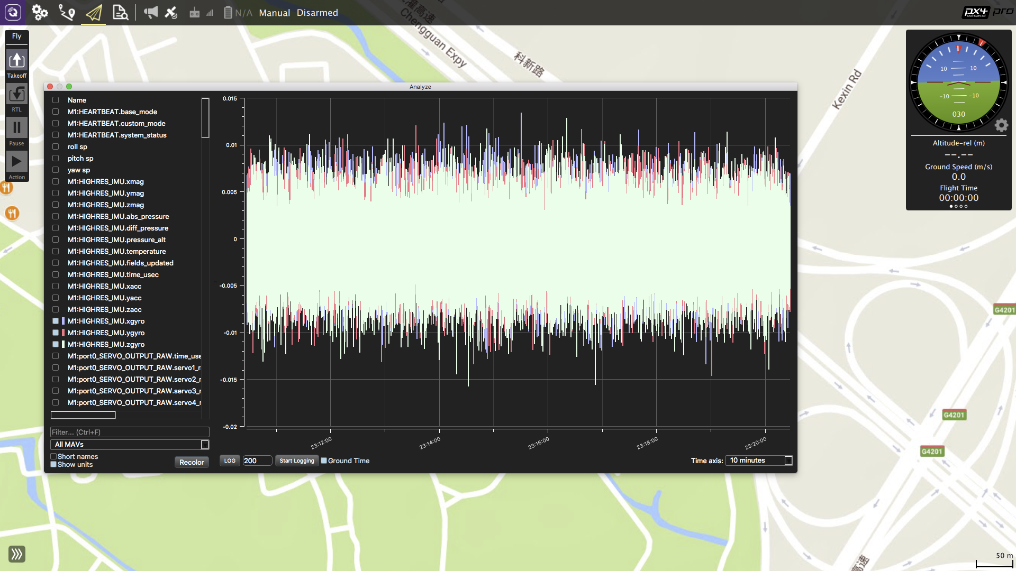
Task: Select the Fly view paper plane icon
Action: click(x=93, y=12)
